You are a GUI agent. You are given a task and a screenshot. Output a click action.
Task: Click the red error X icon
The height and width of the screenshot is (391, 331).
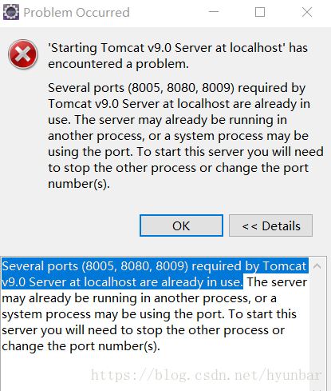pos(23,54)
